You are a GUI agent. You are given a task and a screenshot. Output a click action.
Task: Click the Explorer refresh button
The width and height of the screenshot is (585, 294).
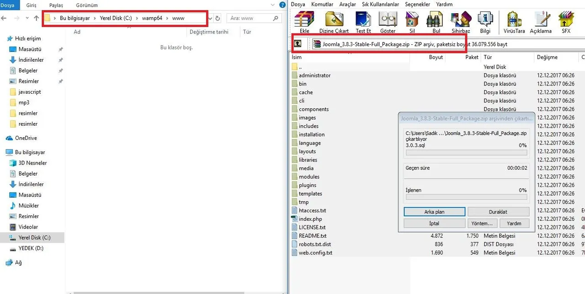tap(218, 18)
